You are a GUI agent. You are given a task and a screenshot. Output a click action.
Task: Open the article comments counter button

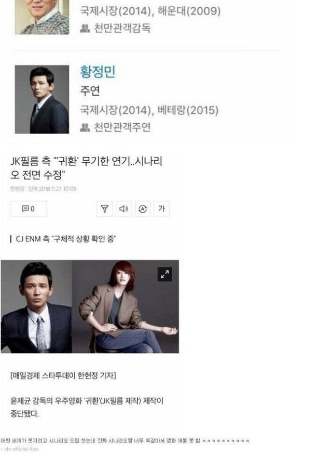pos(29,209)
